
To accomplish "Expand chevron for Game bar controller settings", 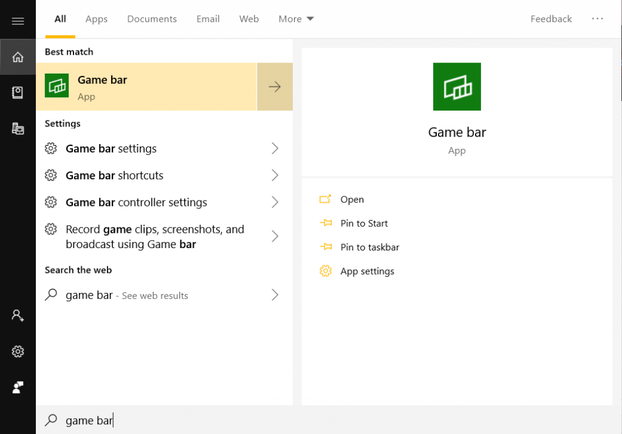I will 275,202.
